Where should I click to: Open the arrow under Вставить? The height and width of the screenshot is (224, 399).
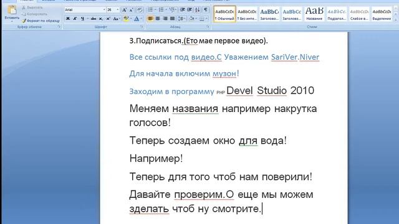(x=12, y=21)
